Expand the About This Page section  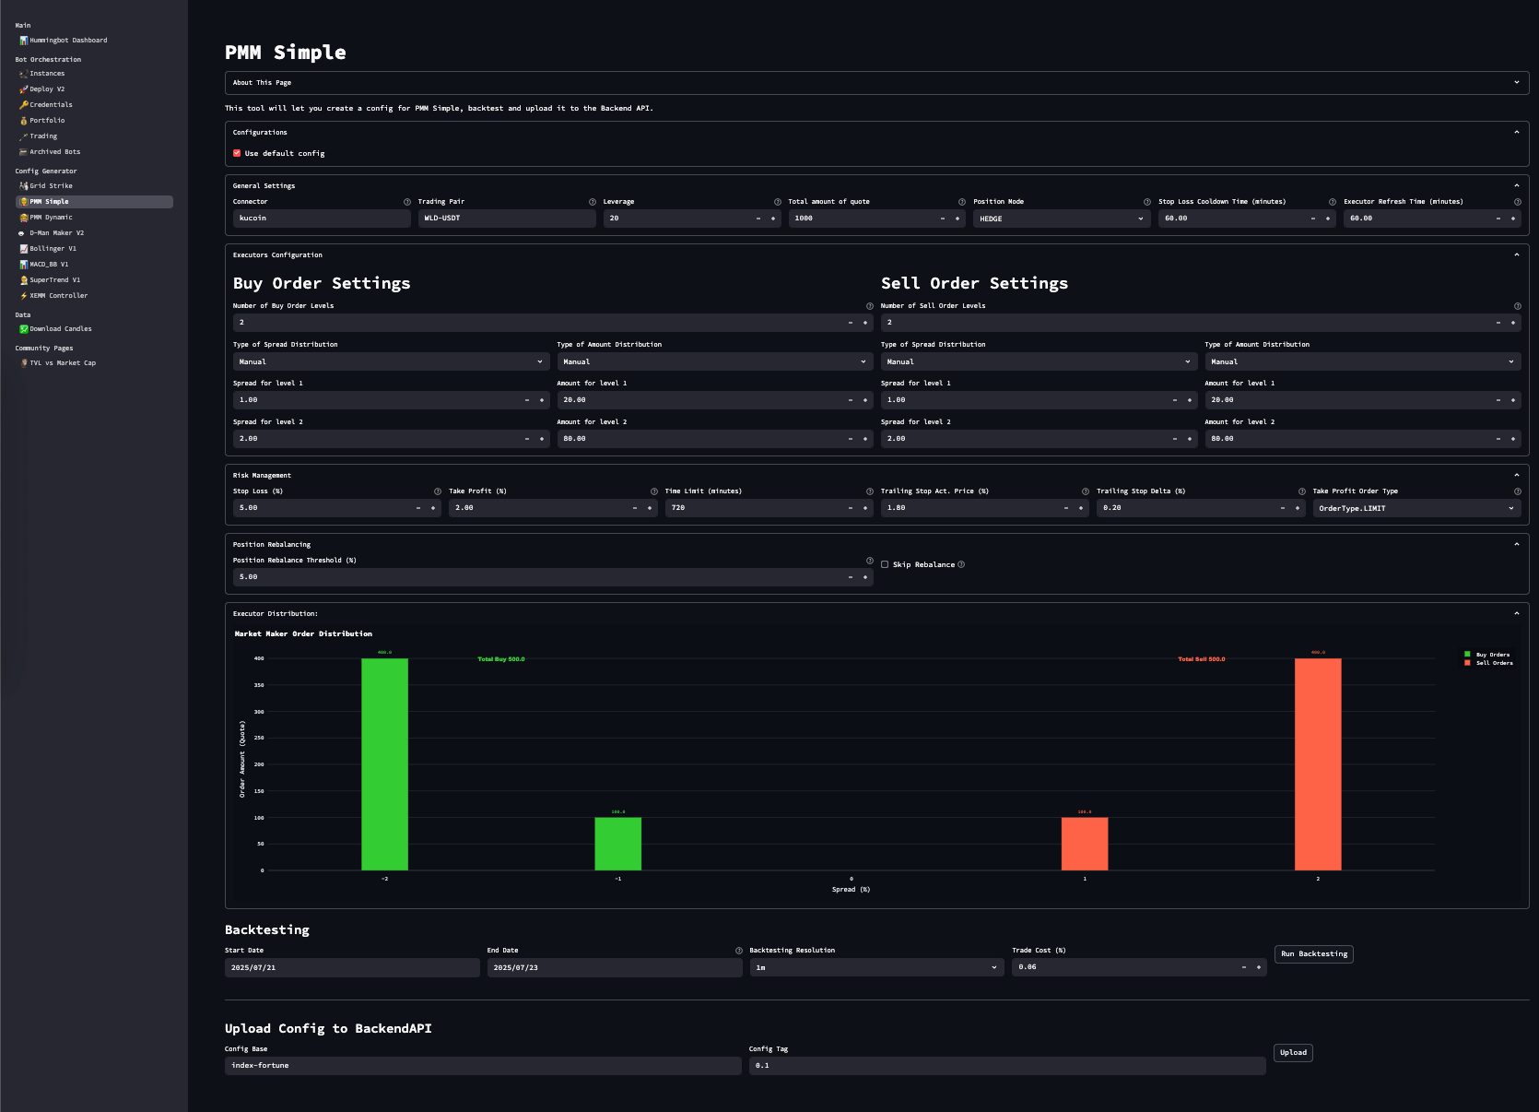tap(1516, 82)
